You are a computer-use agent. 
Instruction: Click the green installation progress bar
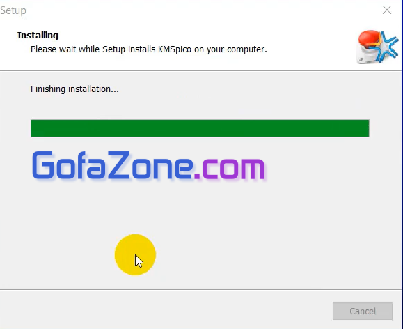[x=200, y=128]
